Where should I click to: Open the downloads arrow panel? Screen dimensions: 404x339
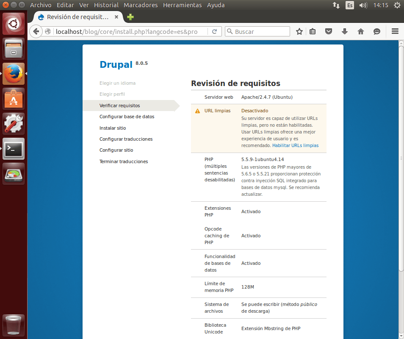(x=344, y=31)
